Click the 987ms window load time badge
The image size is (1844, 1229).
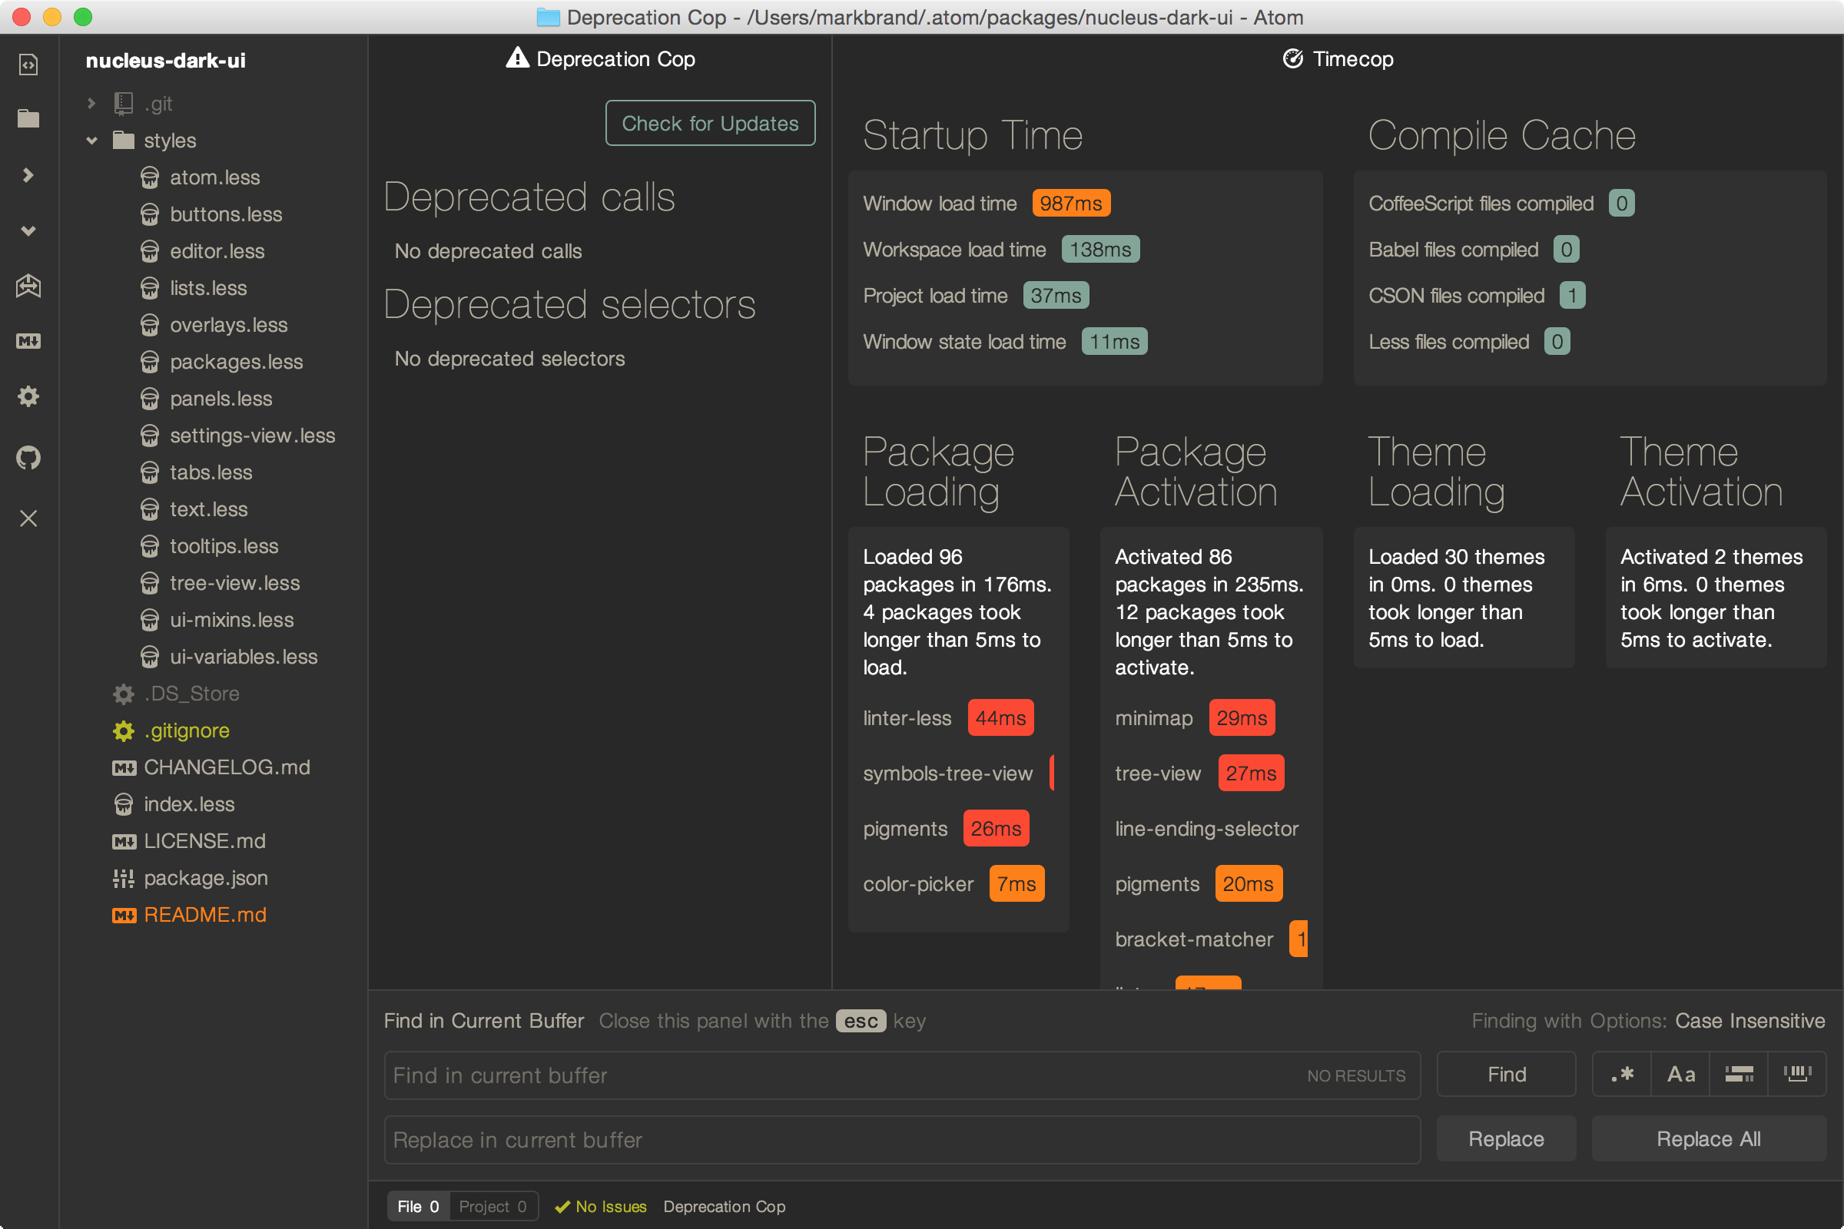(1071, 203)
